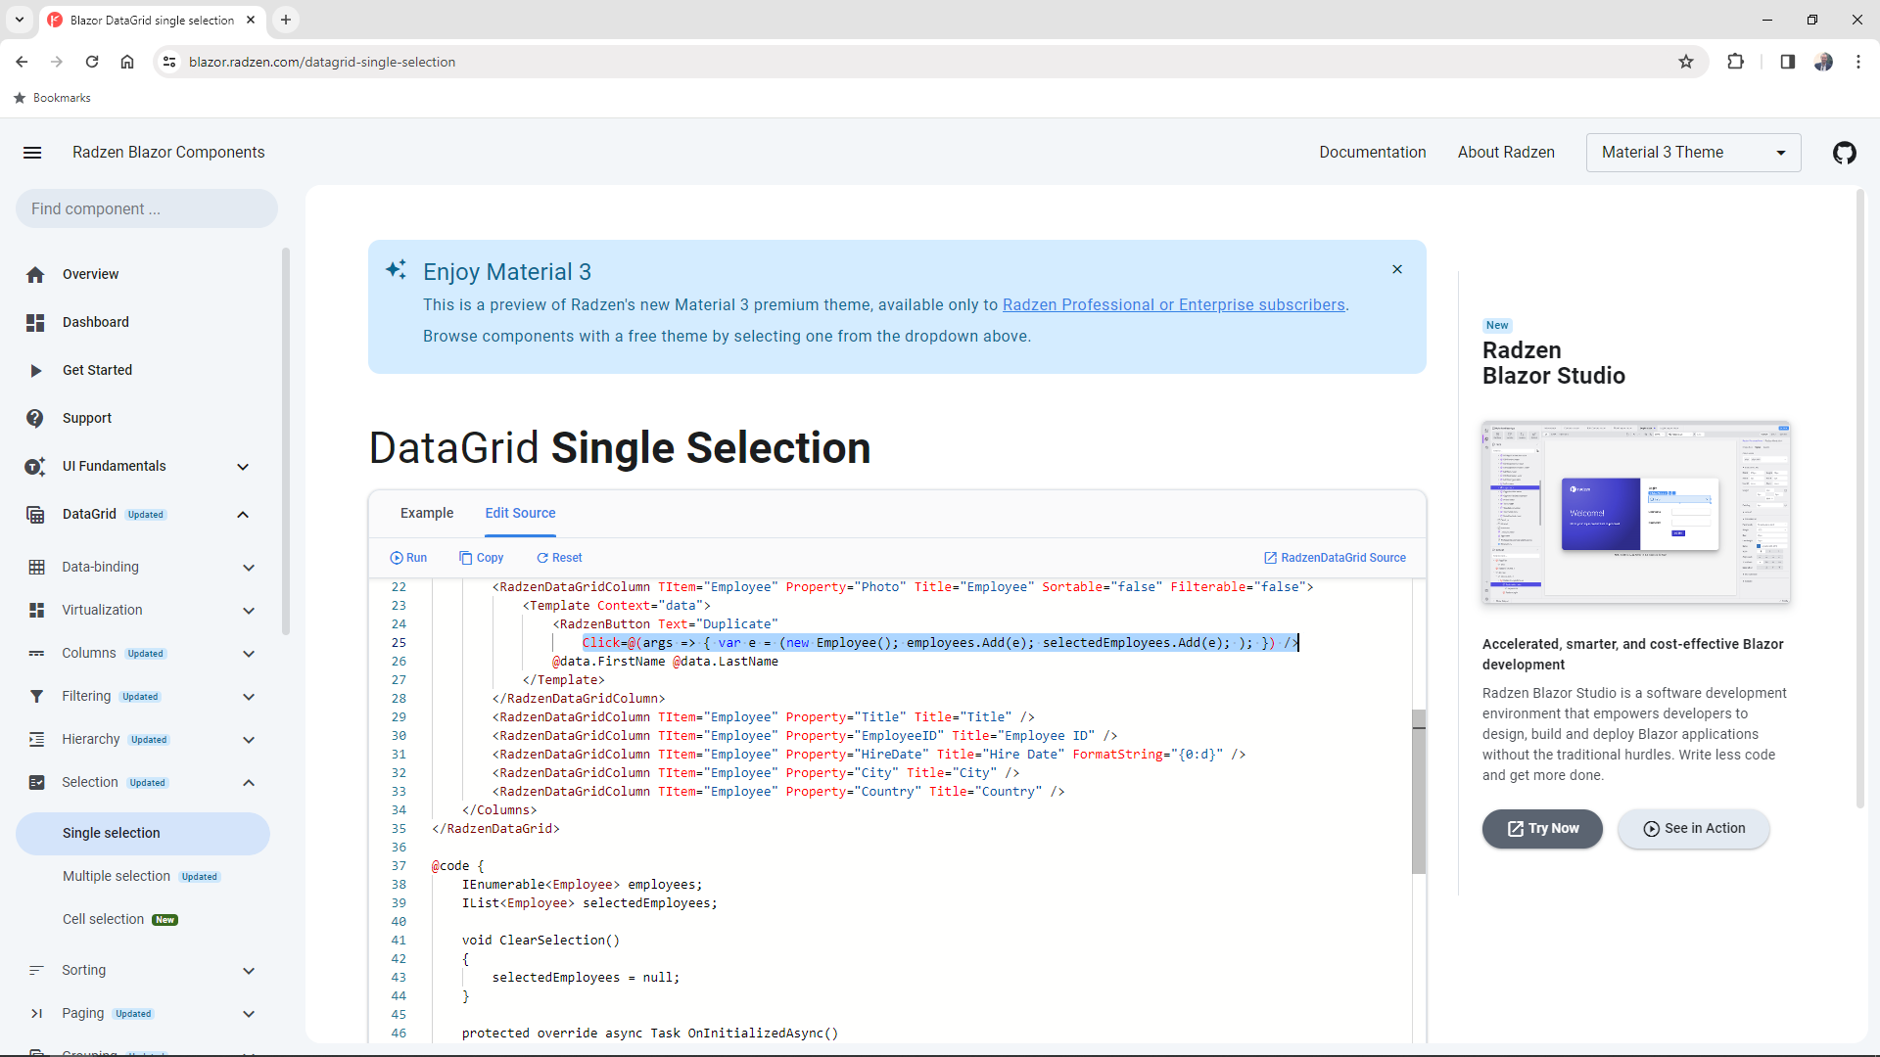Select the Blazor DataGrid browser tab
Image resolution: width=1880 pixels, height=1057 pixels.
pyautogui.click(x=152, y=20)
